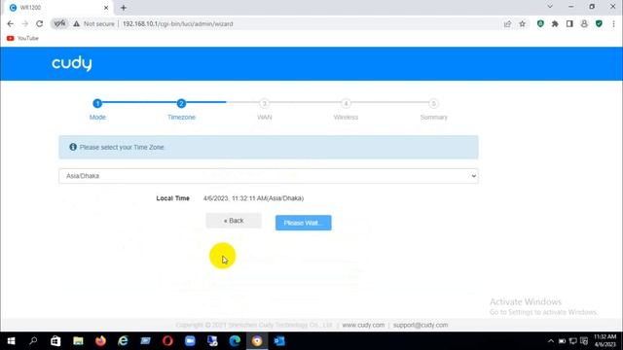
Task: Click the network tray icon
Action: (573, 341)
